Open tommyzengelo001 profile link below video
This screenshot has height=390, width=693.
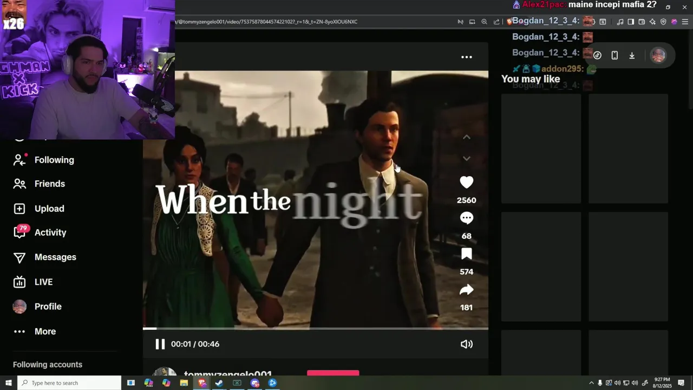click(x=227, y=374)
